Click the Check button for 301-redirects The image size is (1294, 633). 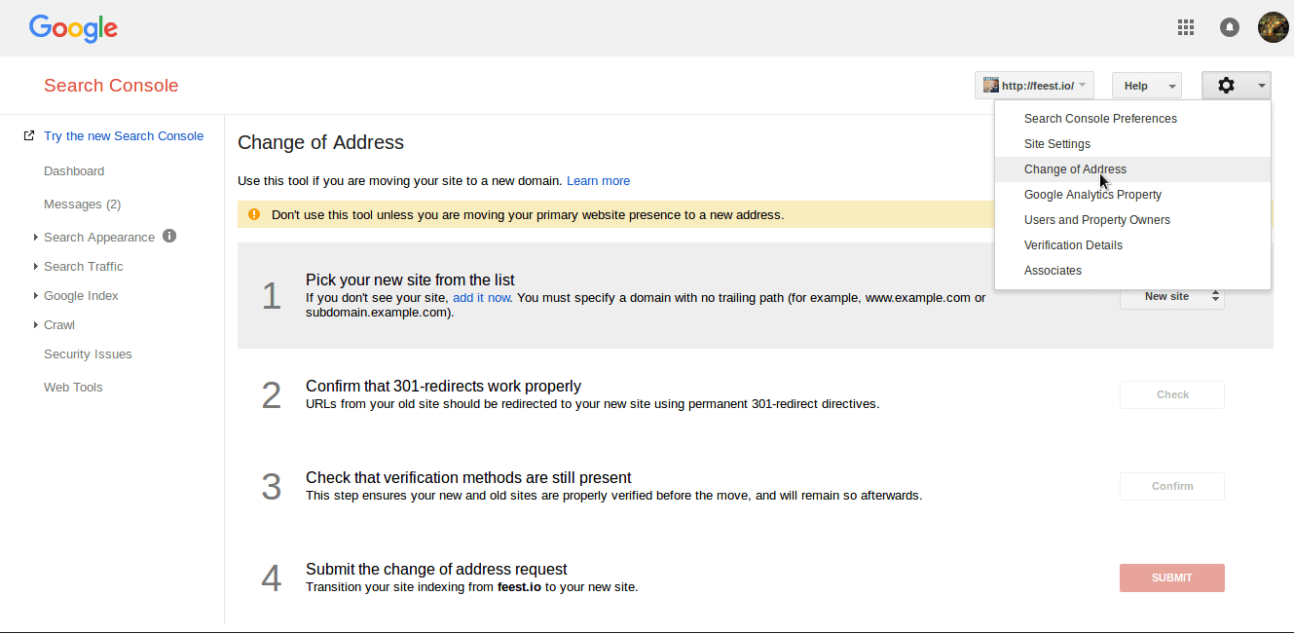1172,394
